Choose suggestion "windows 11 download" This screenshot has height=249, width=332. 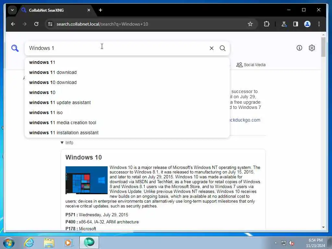(127, 72)
